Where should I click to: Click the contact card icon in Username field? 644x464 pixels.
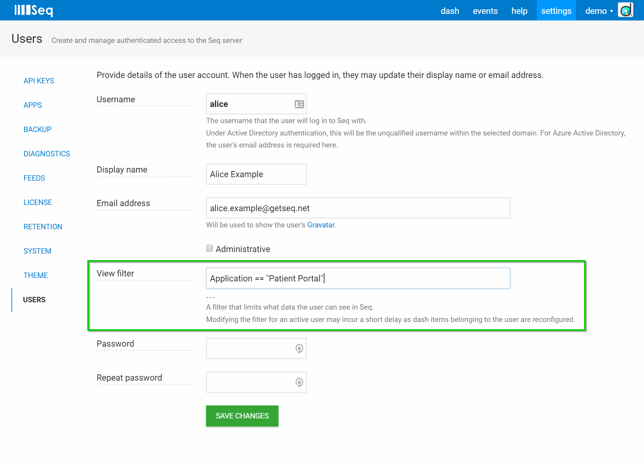pos(299,104)
